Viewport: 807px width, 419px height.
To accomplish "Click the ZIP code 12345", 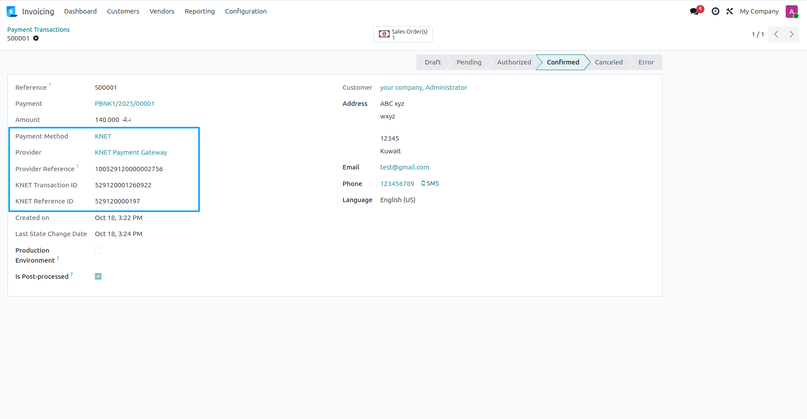I will click(389, 139).
